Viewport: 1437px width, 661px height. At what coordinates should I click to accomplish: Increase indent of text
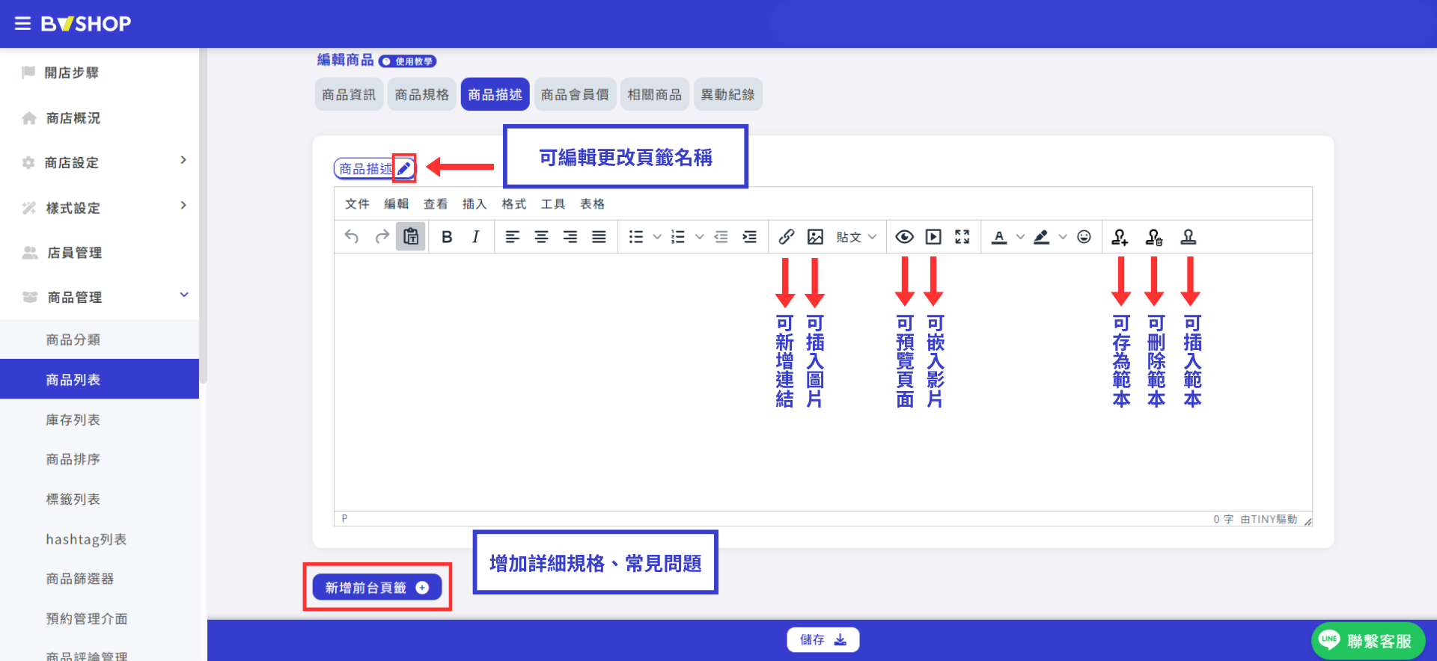[749, 237]
